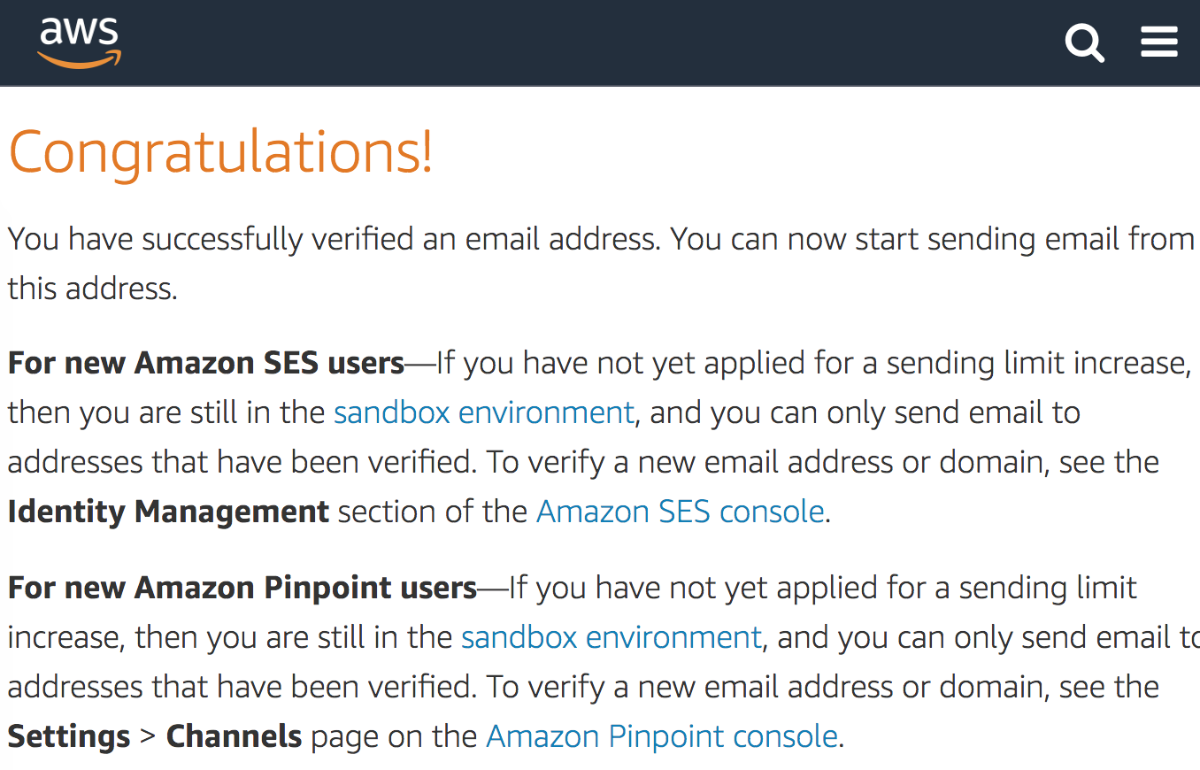
Task: Open the Amazon SES console link
Action: tap(681, 512)
